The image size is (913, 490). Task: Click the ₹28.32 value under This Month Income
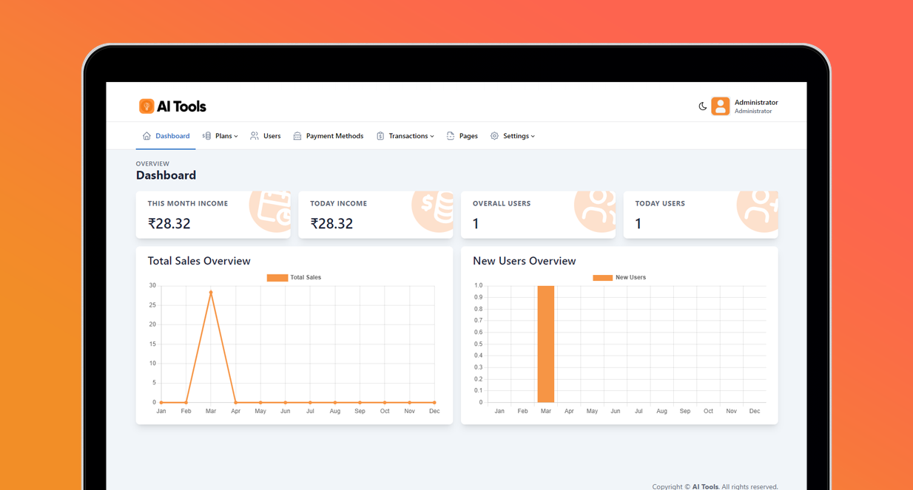169,223
